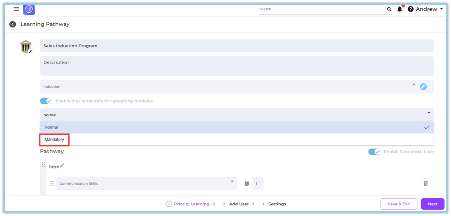Click the Description text field
The image size is (451, 216).
237,66
